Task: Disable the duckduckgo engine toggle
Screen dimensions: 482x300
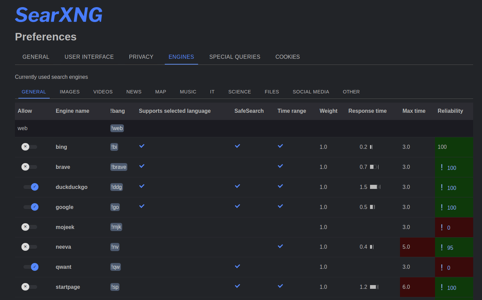Action: pyautogui.click(x=31, y=187)
